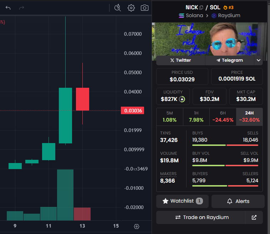Click the undo arrow in chart toolbar
This screenshot has width=270, height=234.
pos(8,8)
